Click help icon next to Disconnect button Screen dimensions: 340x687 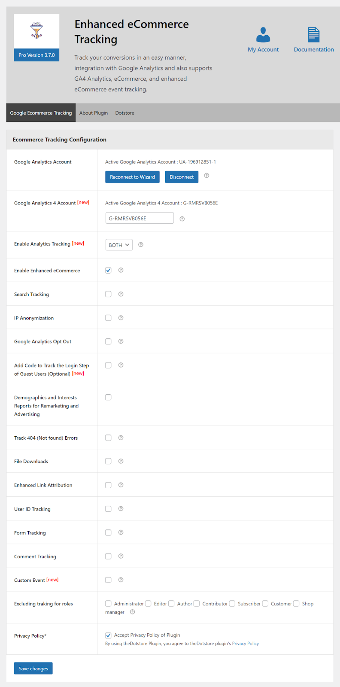pyautogui.click(x=206, y=176)
